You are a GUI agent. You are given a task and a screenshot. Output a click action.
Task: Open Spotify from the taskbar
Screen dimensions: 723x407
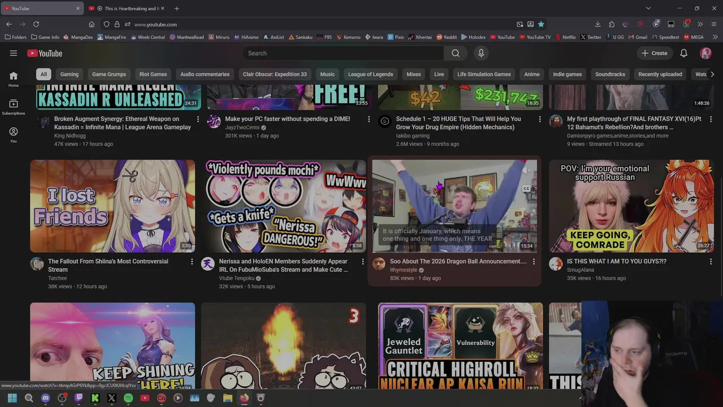click(128, 398)
